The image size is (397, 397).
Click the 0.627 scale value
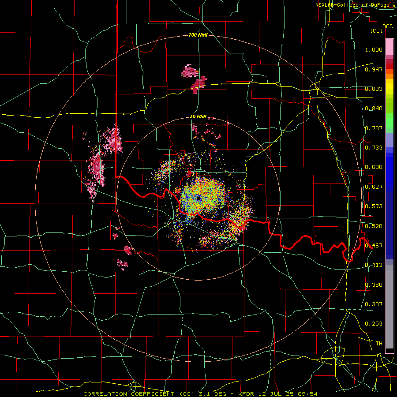(x=374, y=187)
